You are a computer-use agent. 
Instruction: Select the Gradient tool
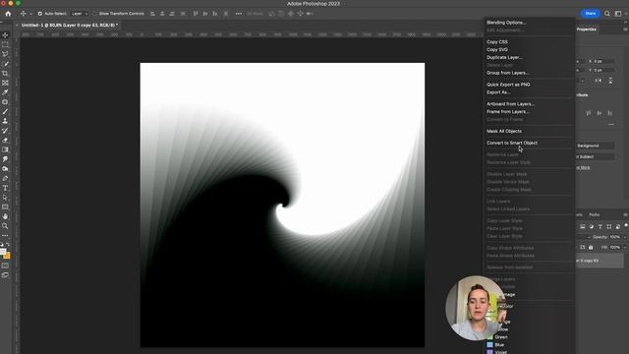point(5,149)
